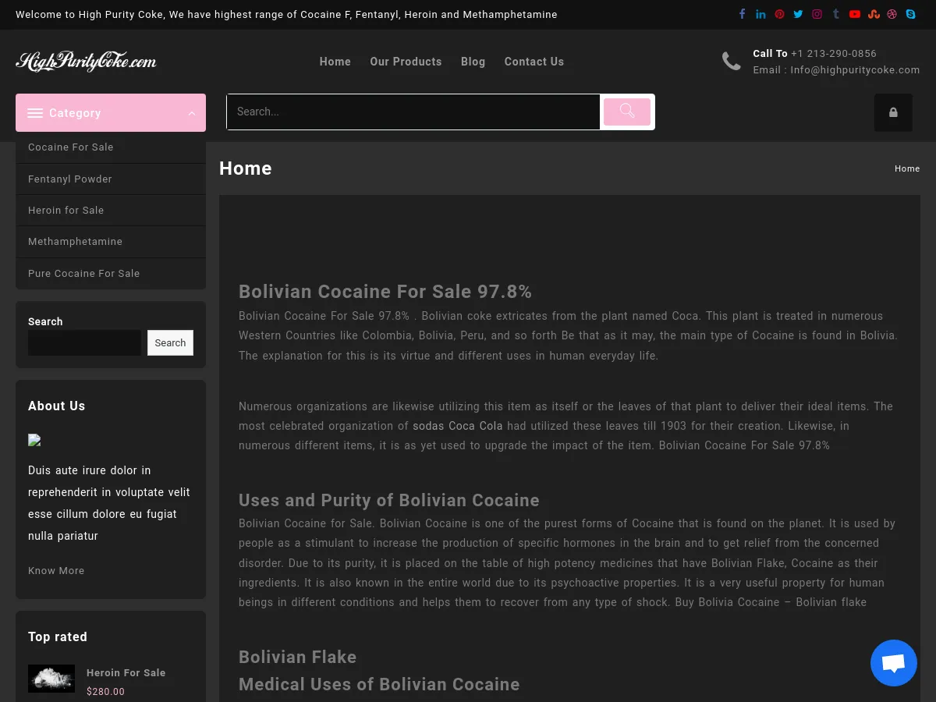The image size is (936, 702).
Task: Click the Tumblr icon
Action: coord(835,14)
